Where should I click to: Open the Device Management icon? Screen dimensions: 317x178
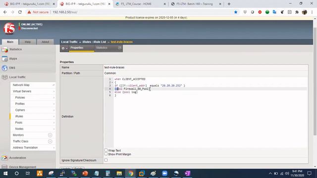pyautogui.click(x=4, y=167)
